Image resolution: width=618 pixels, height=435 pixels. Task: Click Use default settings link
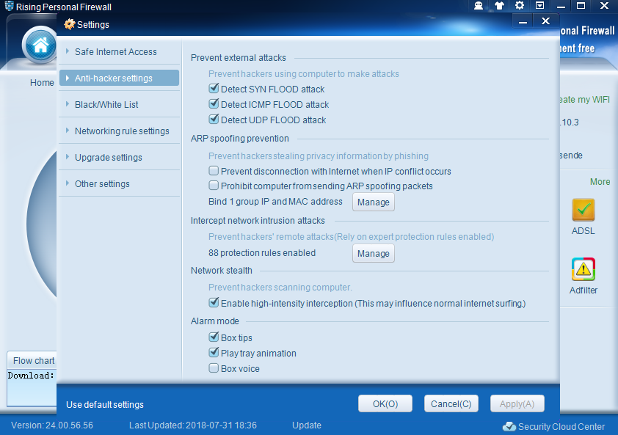pyautogui.click(x=105, y=405)
